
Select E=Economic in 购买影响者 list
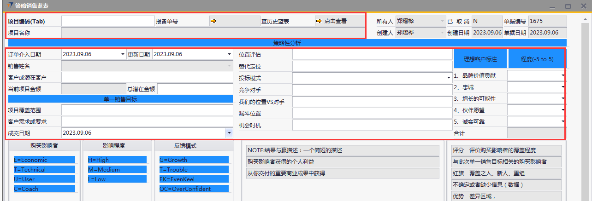[44, 160]
